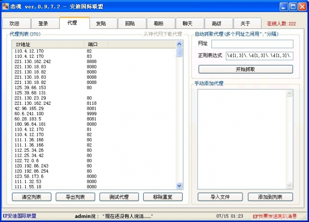Select row 112.25.34.42
Image resolution: width=309 pixels, height=222 pixels.
[x=94, y=155]
